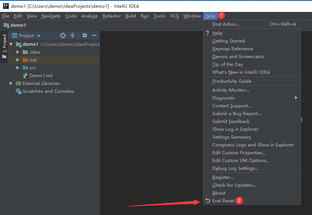Screen dimensions: 312x215
Task: Open the Productivity Guide
Action: (x=252, y=81)
